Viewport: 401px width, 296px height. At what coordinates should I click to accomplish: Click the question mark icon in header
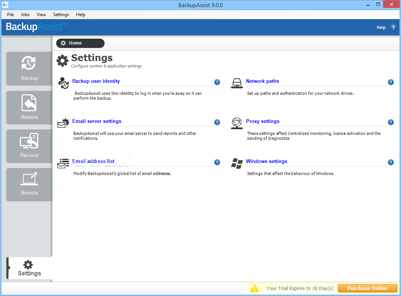point(394,27)
